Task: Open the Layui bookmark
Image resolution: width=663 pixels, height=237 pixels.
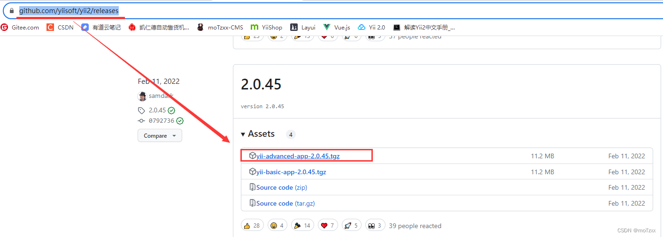Action: pos(303,27)
